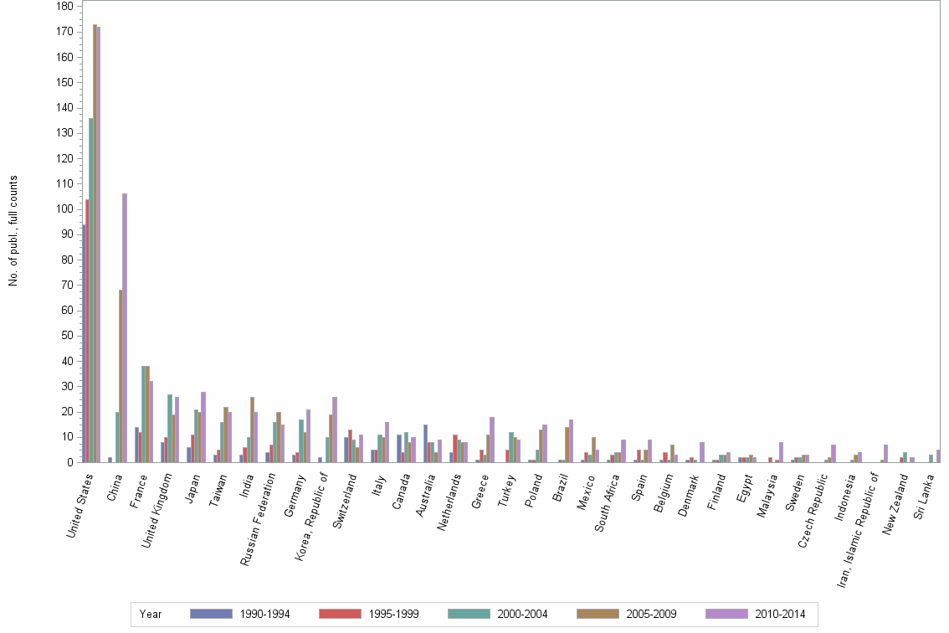
Task: Click the United States 2005-2009 bar
Action: pos(95,243)
